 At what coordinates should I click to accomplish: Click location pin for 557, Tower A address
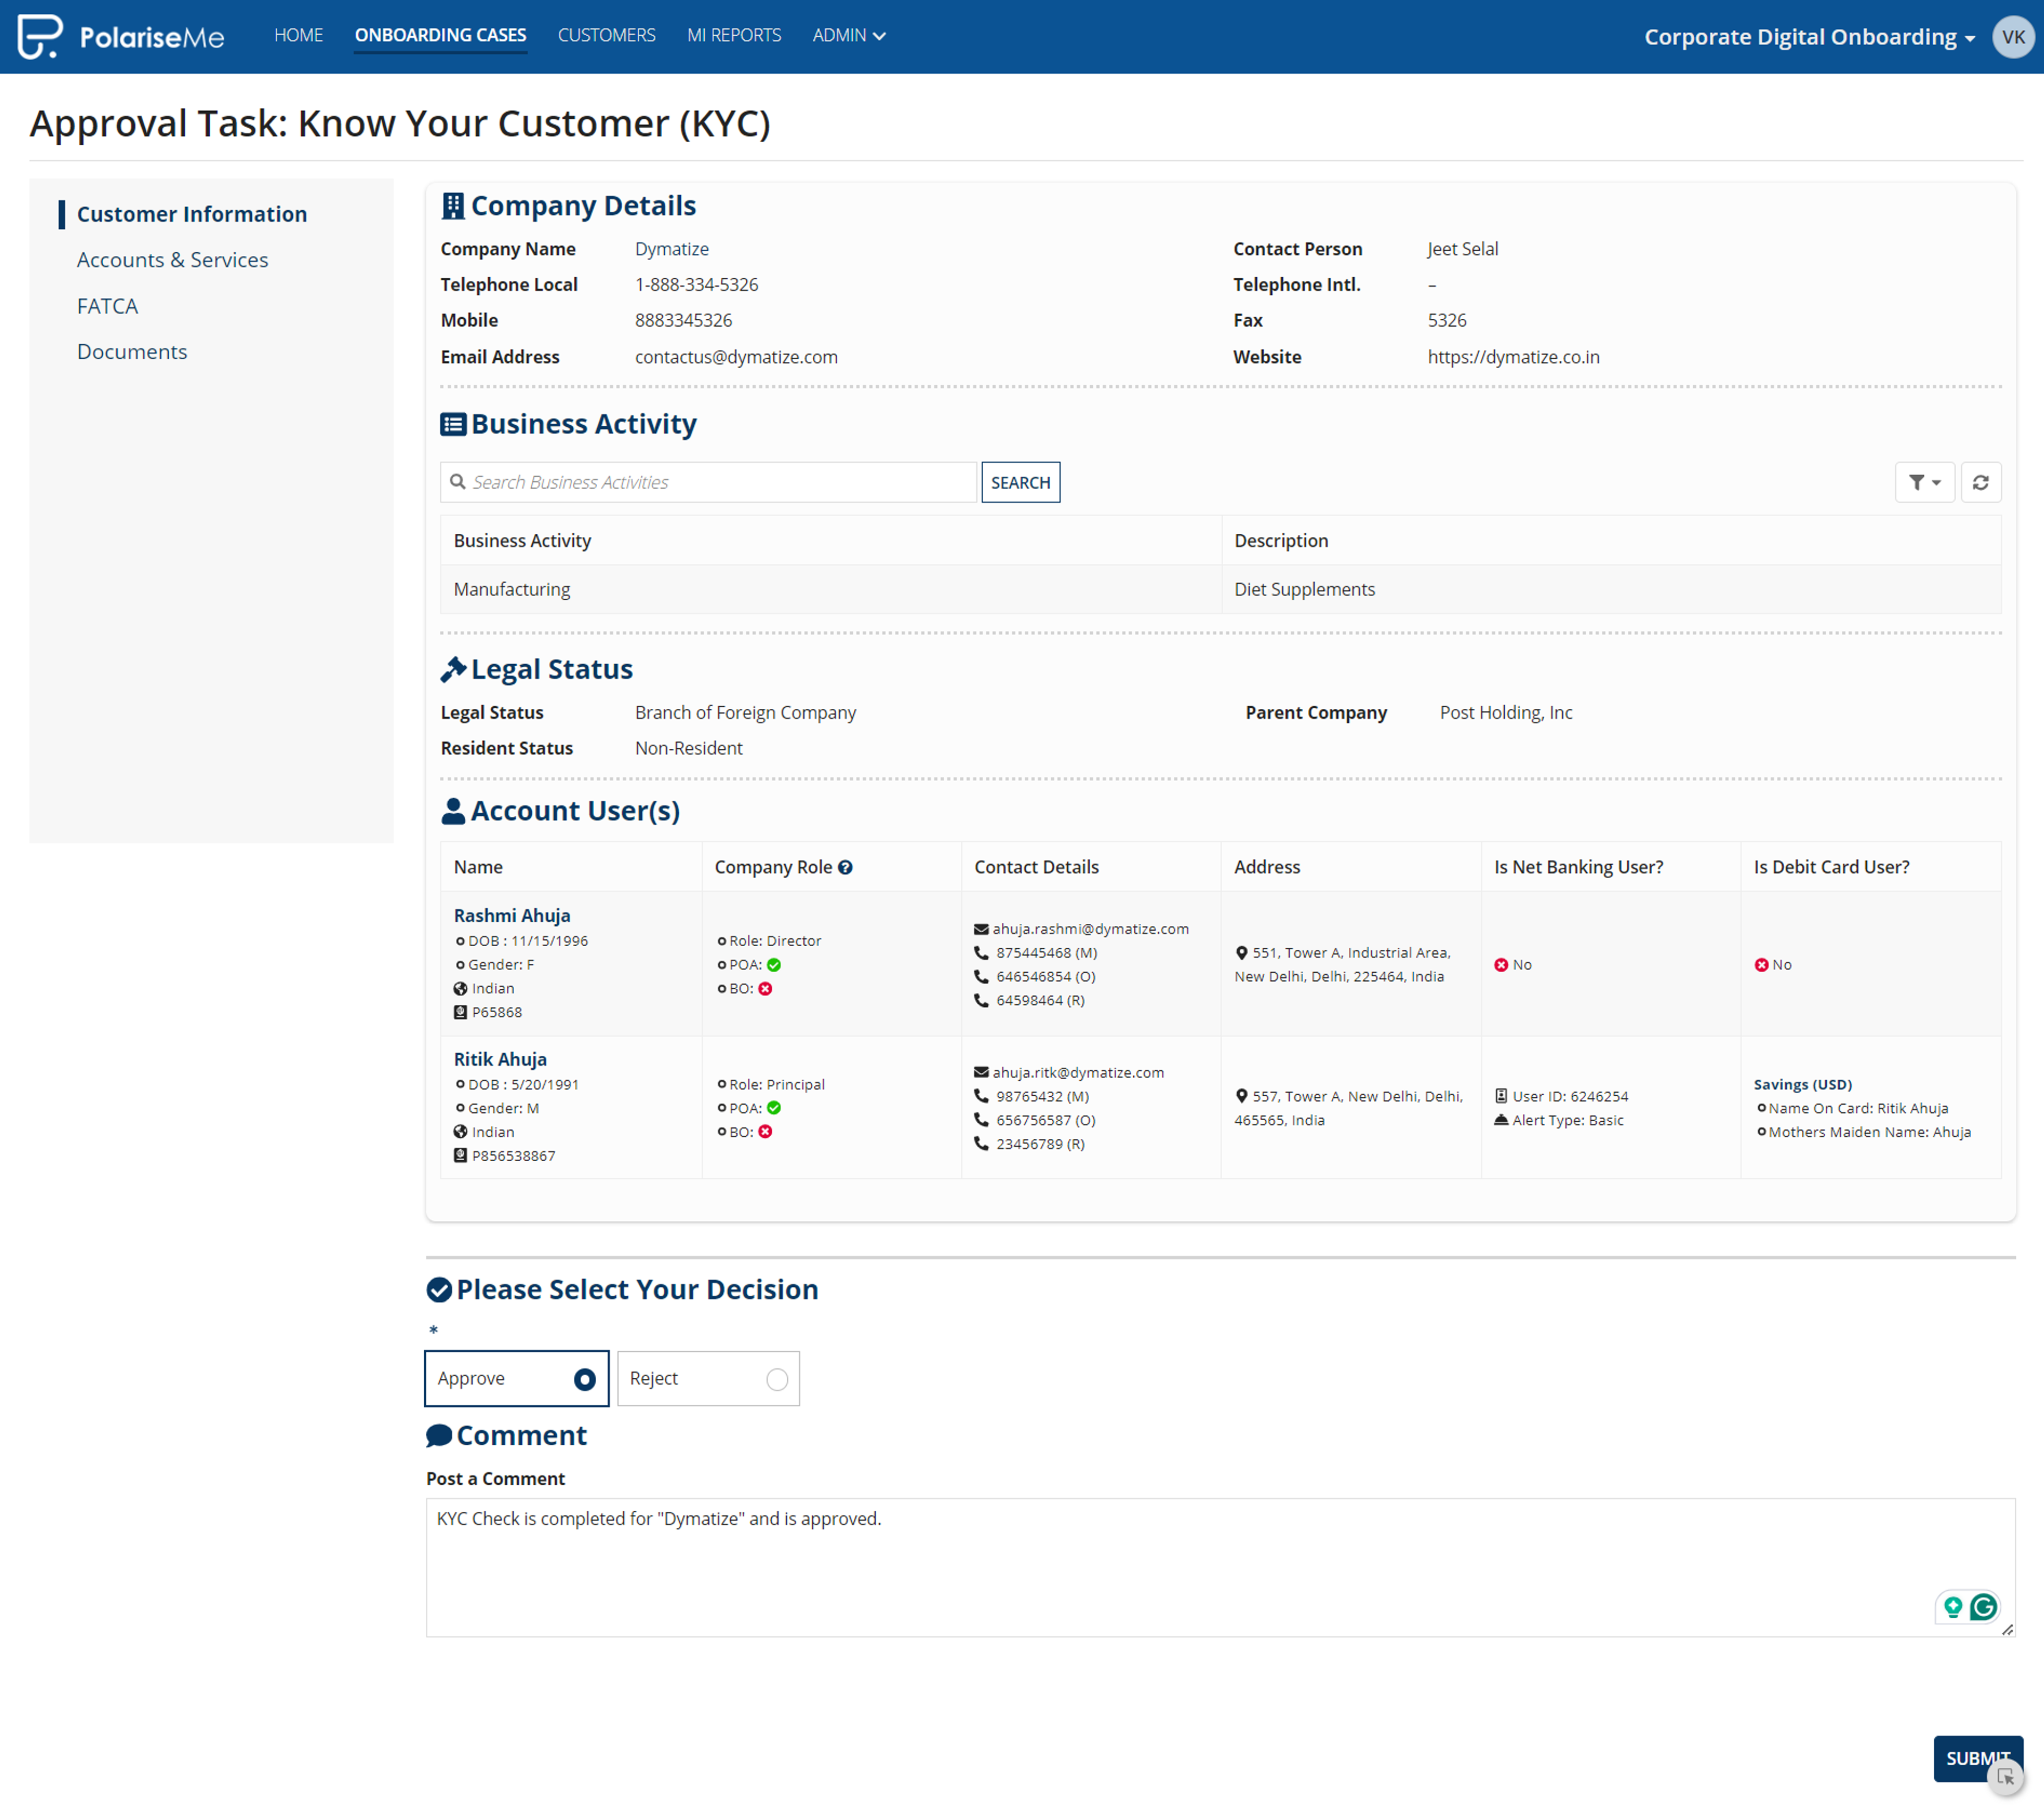coord(1241,1096)
